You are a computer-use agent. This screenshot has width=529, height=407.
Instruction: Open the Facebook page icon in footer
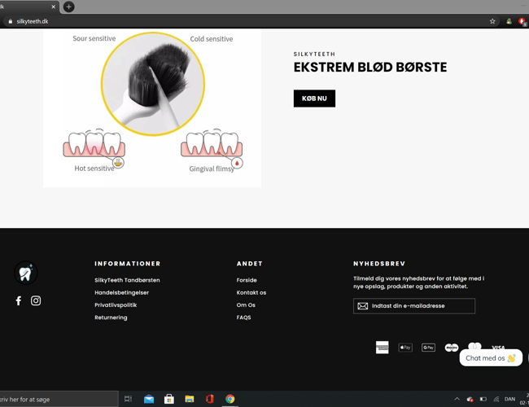coord(19,300)
